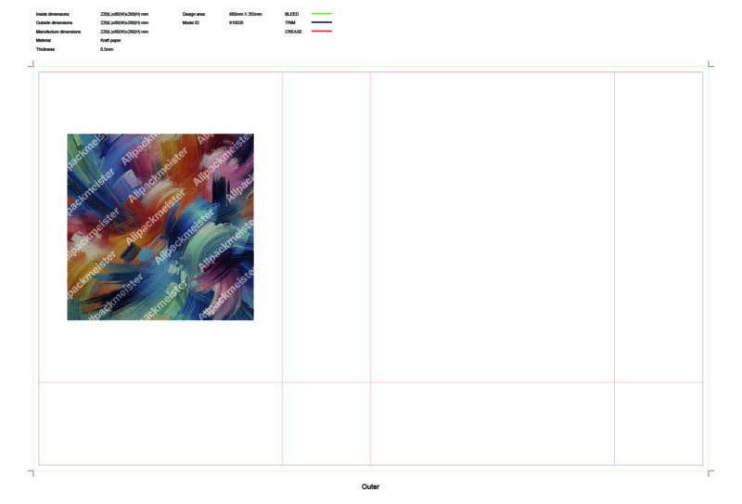This screenshot has width=742, height=504.
Task: Click the green BLEED legend line
Action: click(x=322, y=14)
